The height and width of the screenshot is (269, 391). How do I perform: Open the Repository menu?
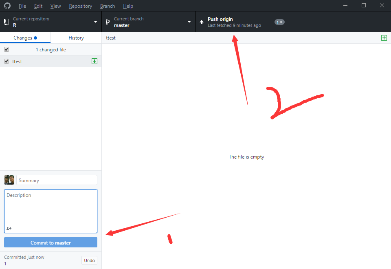[80, 6]
